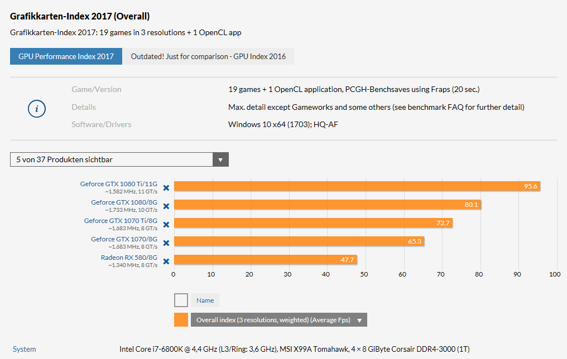Click the '~1.733 MHz, 10 GT/s' clock text

(x=131, y=210)
